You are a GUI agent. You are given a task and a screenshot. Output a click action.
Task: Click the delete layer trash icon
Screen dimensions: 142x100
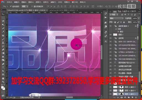click(x=136, y=97)
